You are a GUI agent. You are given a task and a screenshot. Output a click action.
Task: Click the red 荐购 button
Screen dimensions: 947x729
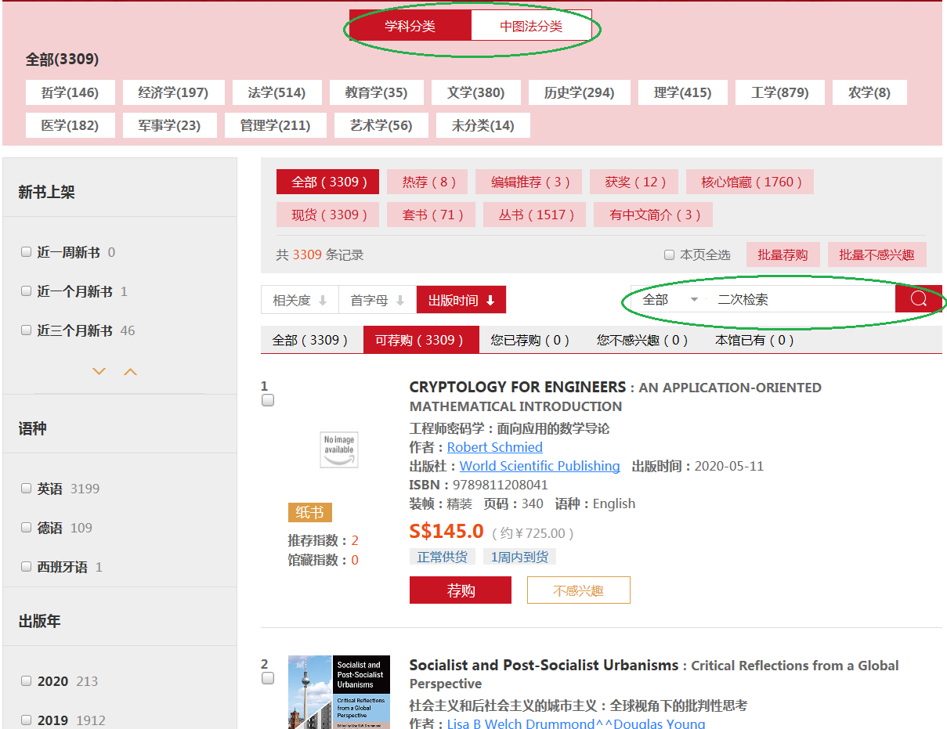pos(460,590)
